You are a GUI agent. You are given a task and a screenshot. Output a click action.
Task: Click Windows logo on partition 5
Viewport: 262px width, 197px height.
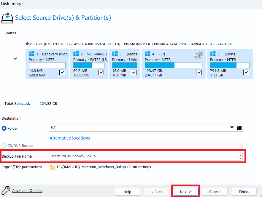click(213, 54)
